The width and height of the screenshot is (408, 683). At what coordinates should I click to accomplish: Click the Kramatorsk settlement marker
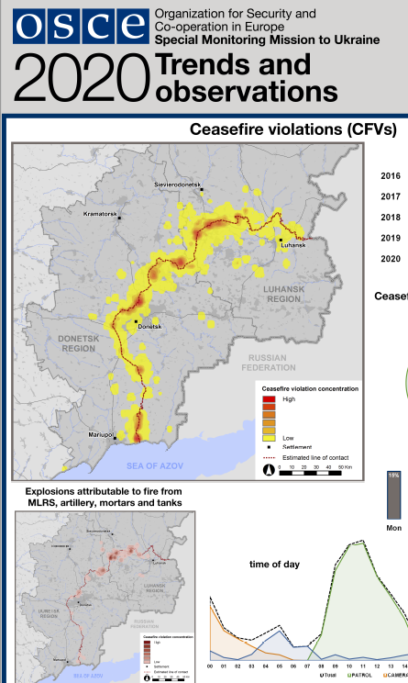coord(119,218)
